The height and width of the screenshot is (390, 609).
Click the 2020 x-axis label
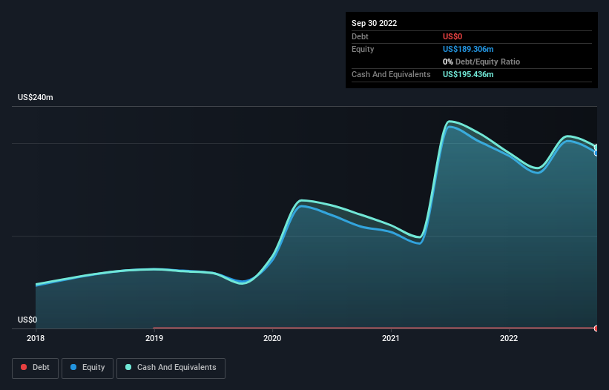coord(272,338)
